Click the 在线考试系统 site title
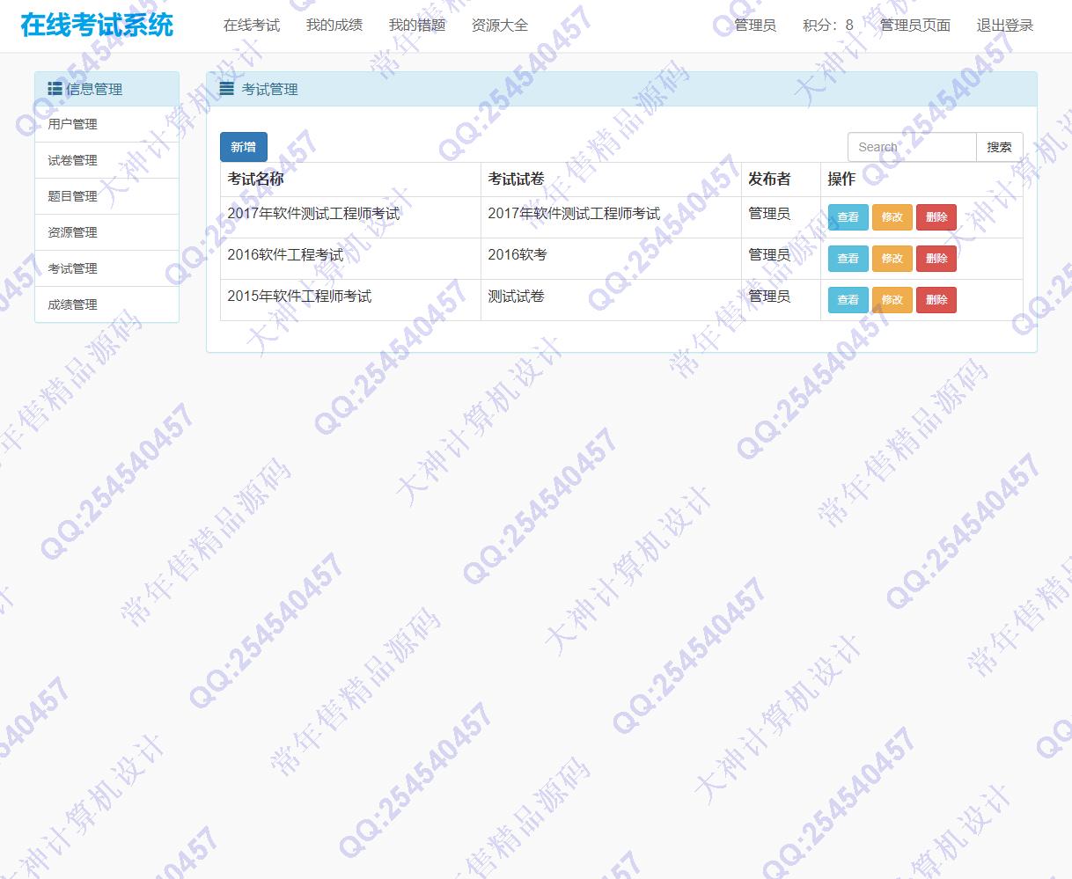 click(x=97, y=26)
